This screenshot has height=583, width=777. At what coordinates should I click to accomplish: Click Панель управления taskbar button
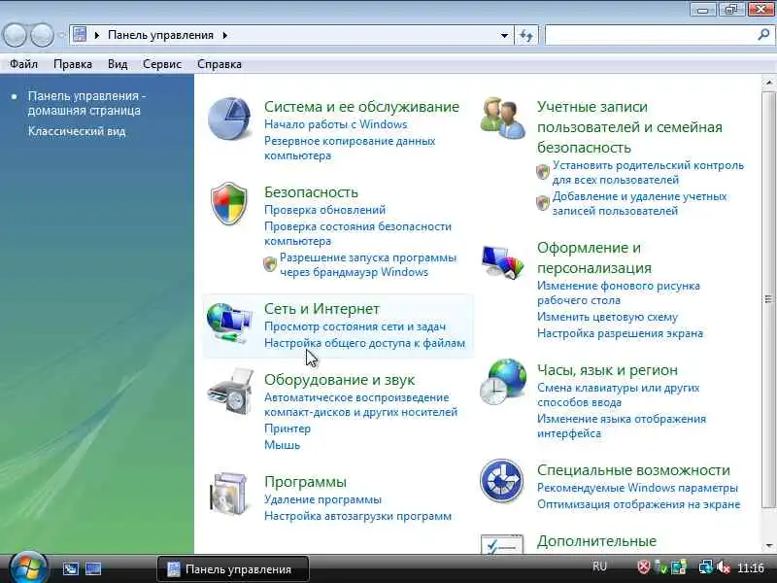[x=233, y=569]
